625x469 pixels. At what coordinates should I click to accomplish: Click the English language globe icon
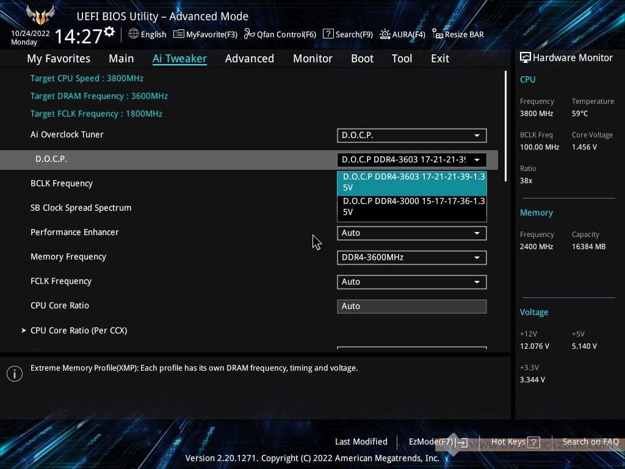click(134, 34)
